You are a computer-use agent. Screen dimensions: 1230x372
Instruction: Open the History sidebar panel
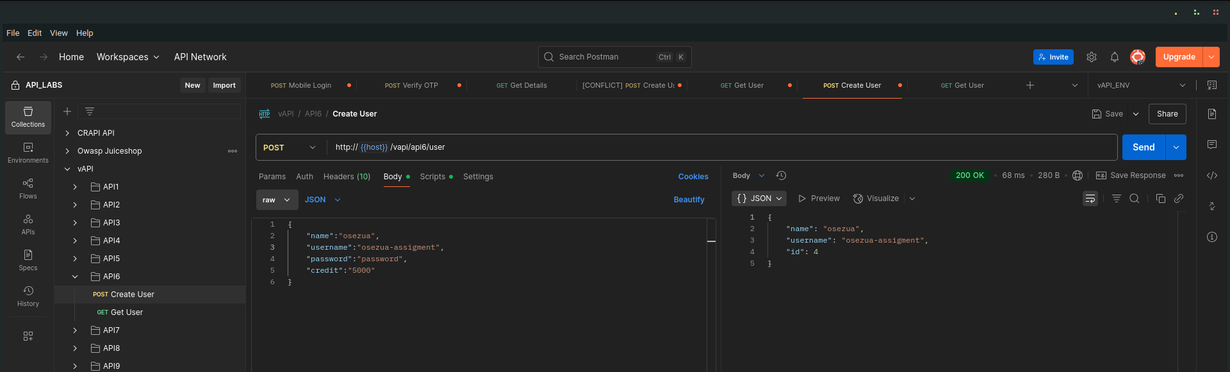[28, 296]
